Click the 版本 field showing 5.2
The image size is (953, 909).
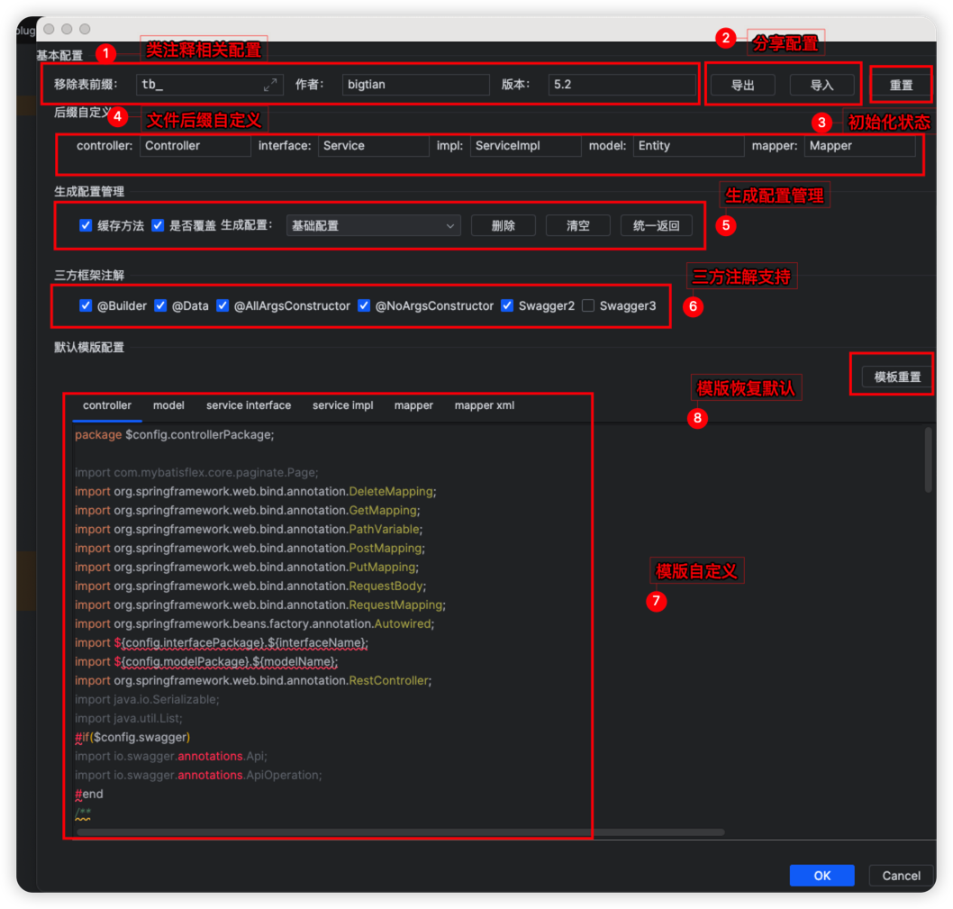click(622, 85)
